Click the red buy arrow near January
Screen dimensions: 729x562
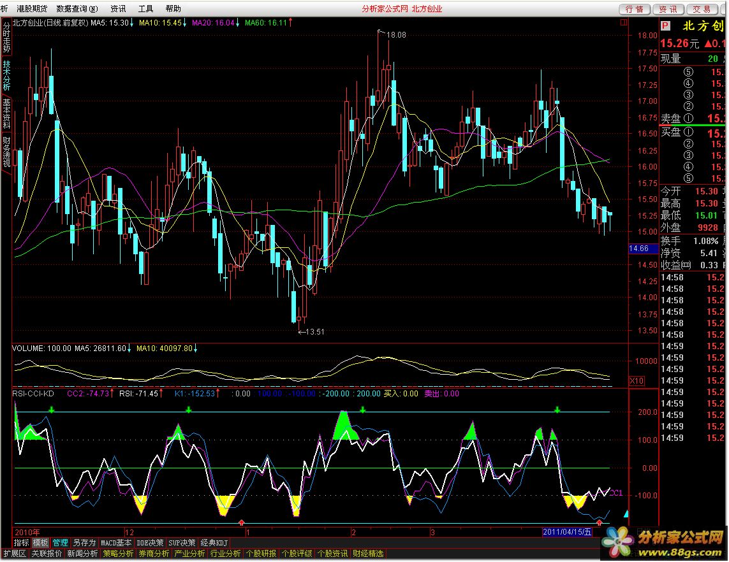pos(241,522)
